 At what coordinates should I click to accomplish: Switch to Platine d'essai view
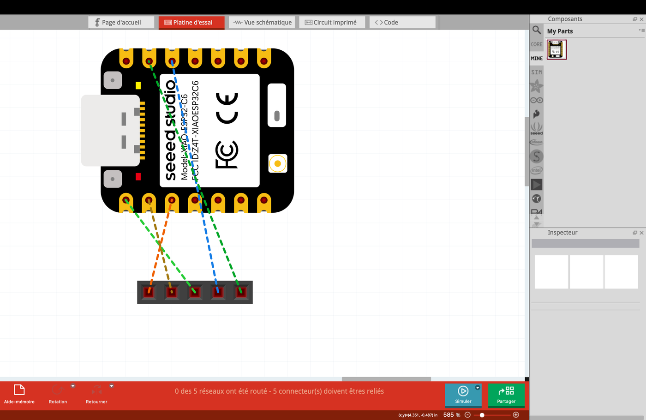tap(191, 22)
